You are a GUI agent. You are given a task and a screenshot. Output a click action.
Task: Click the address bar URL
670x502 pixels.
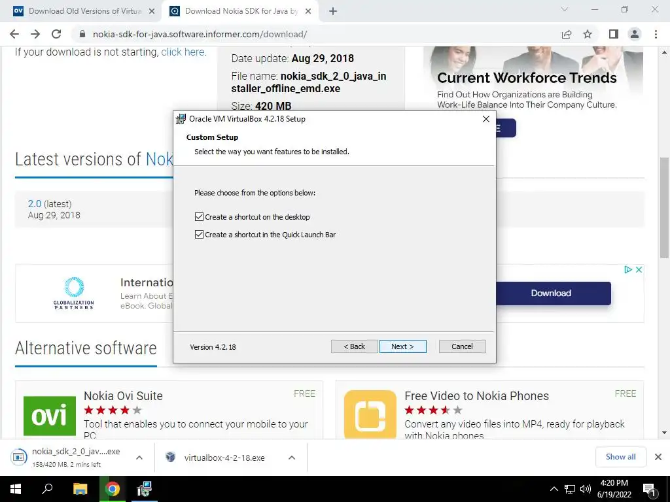(200, 34)
